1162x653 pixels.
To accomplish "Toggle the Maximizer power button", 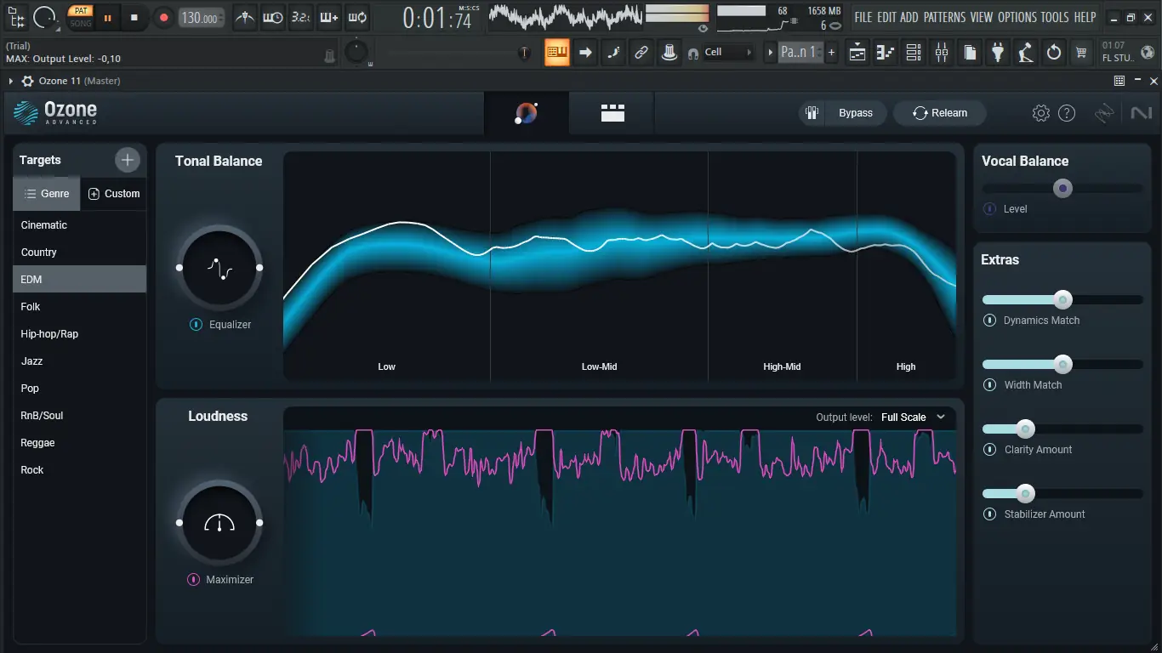I will point(194,580).
